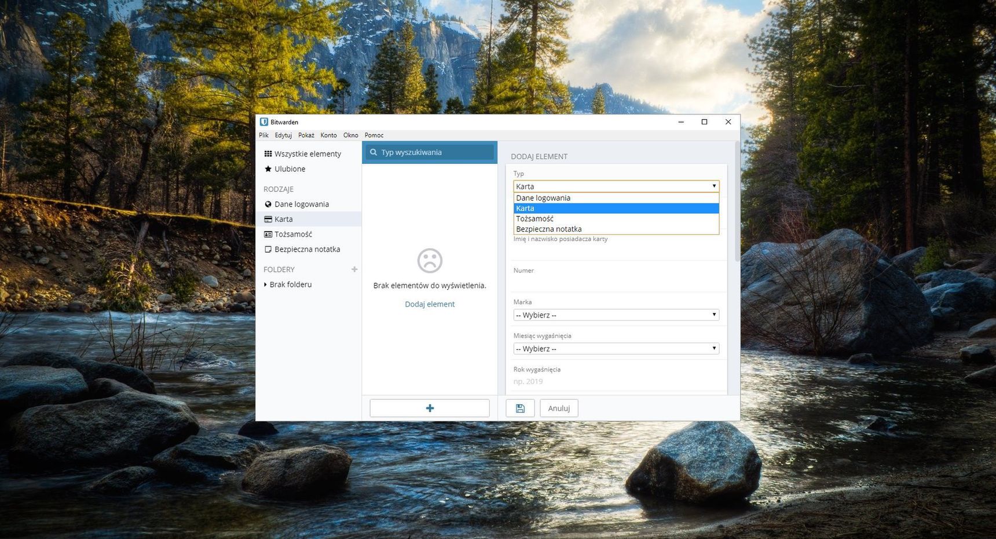The image size is (996, 539).
Task: Filter by Bezpieczna notatka in sidebar
Action: [x=308, y=249]
